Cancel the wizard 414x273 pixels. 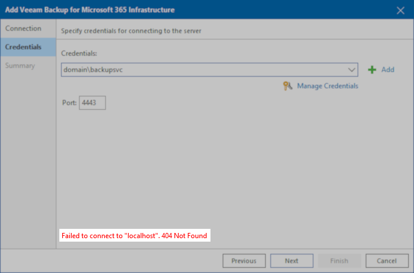[387, 261]
